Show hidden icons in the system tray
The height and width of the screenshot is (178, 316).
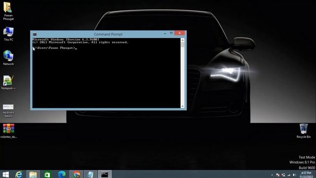pos(272,175)
